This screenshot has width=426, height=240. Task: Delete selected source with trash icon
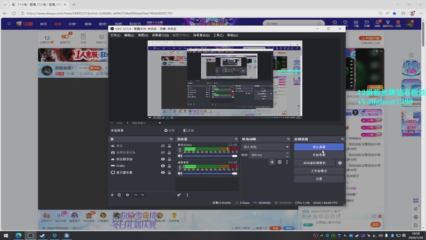[x=119, y=195]
